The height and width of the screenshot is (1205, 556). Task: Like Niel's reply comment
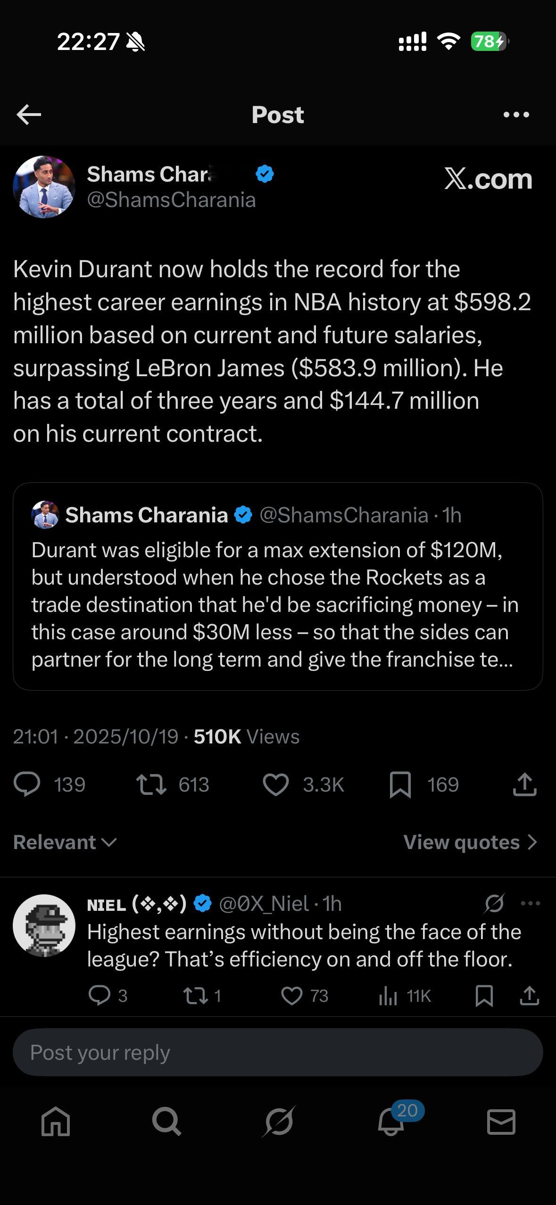291,996
